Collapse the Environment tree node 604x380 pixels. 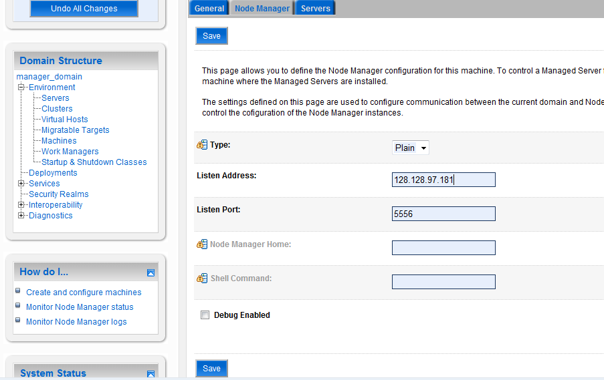click(x=21, y=87)
